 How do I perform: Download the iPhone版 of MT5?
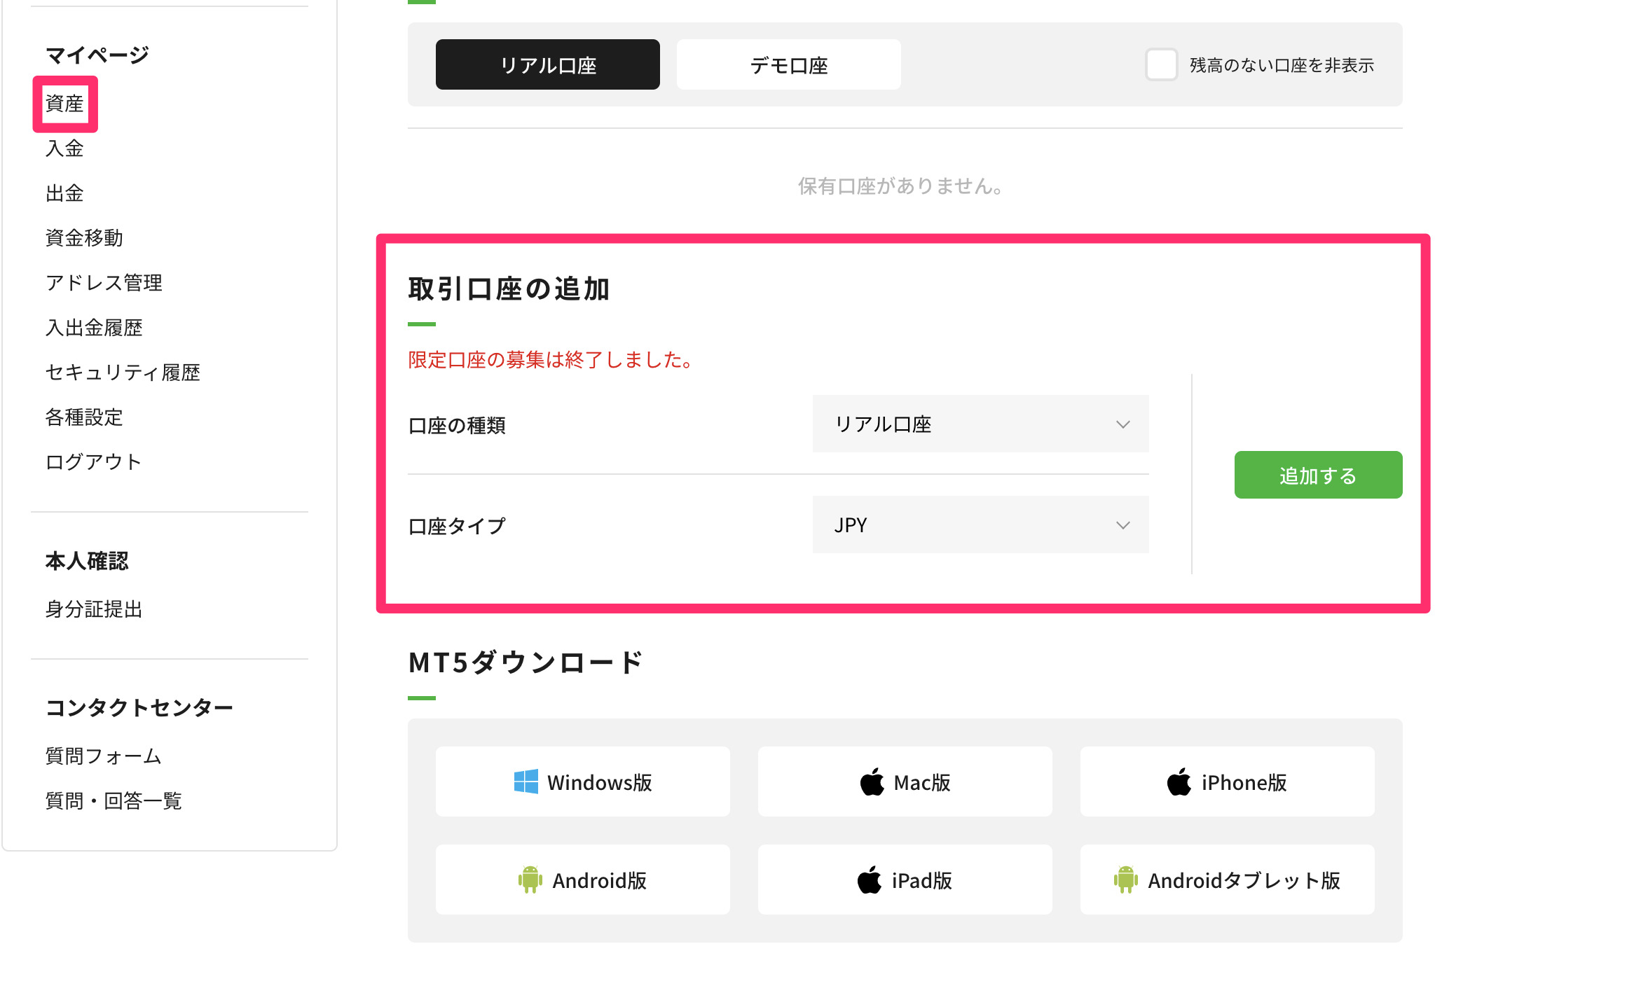point(1227,782)
